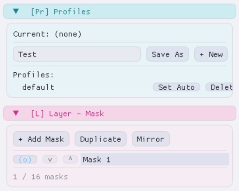This screenshot has height=191, width=239.
Task: Click Set Auto for default profile
Action: tap(176, 87)
